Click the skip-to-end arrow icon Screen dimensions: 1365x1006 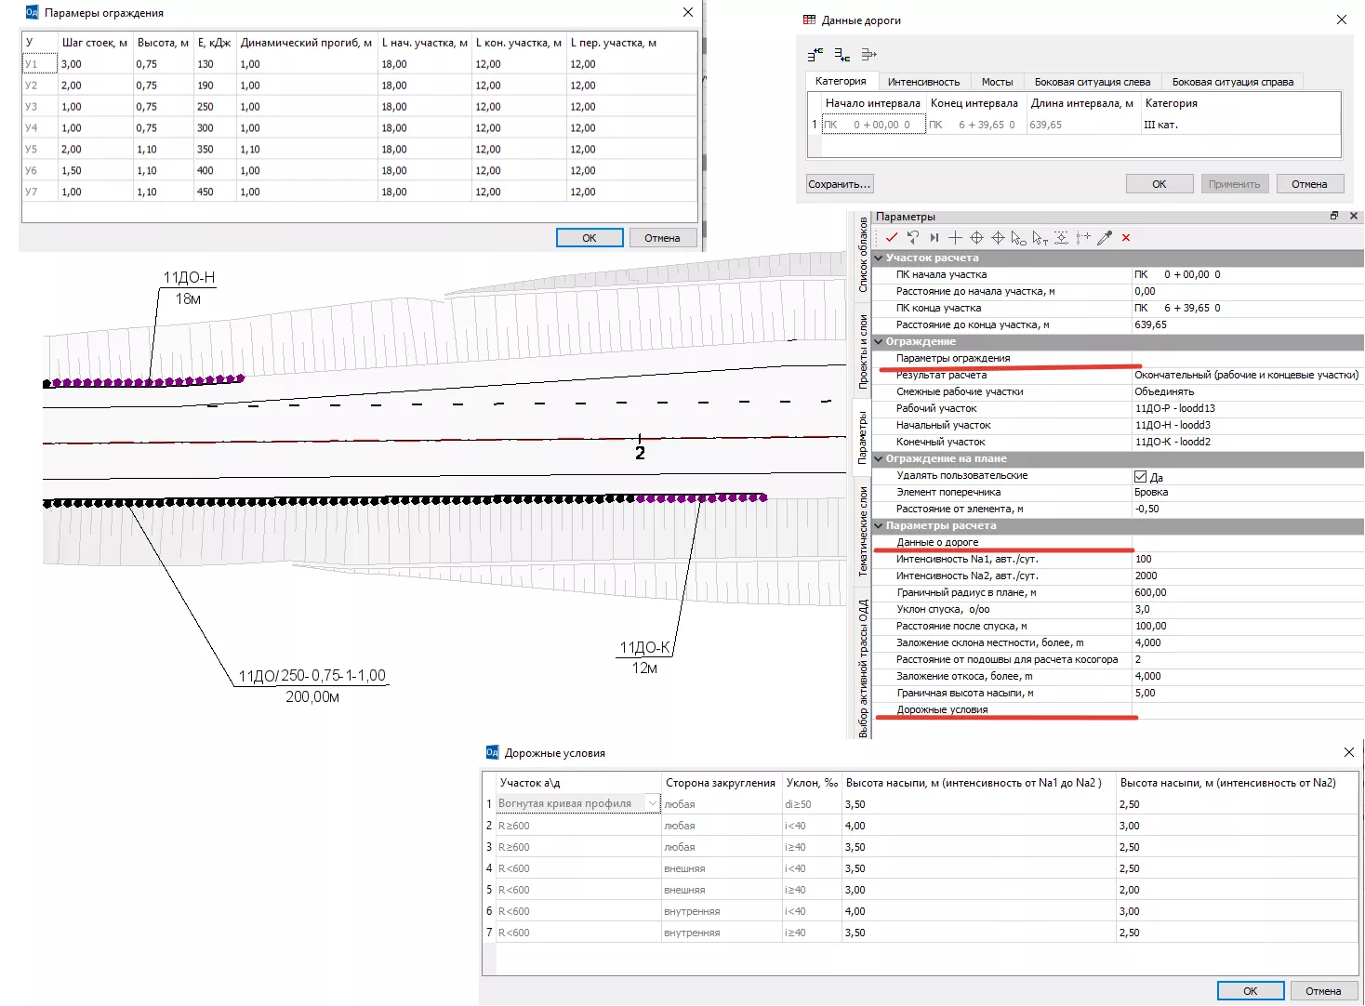[934, 238]
